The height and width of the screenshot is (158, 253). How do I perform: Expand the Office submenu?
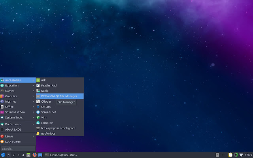click(x=18, y=107)
